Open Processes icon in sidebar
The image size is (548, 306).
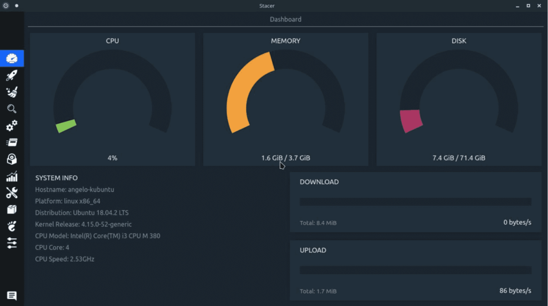click(12, 142)
